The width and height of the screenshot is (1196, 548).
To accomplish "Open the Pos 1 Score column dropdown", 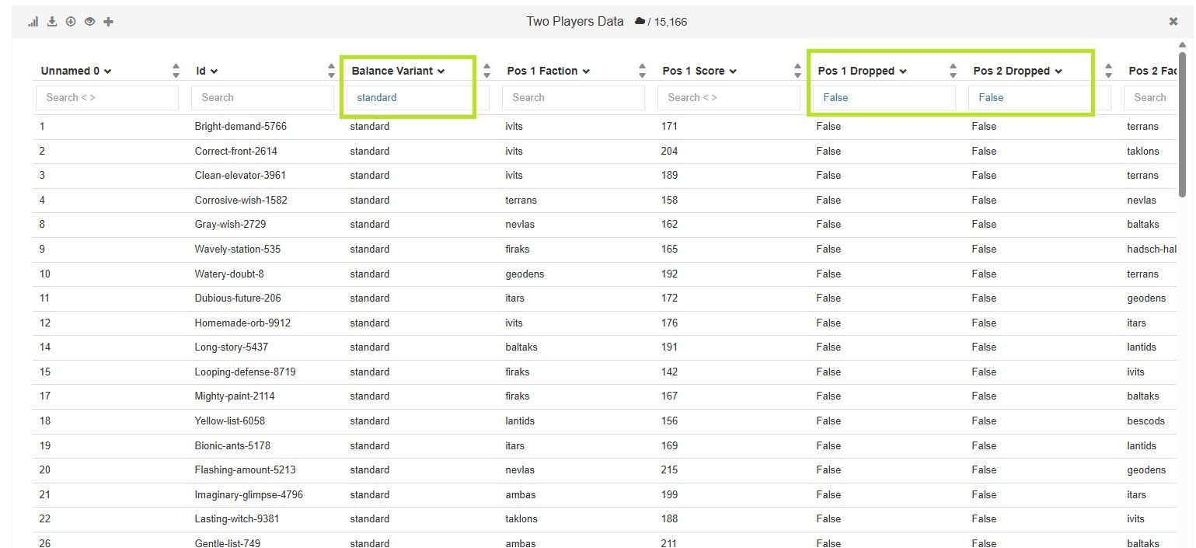I will [x=733, y=72].
